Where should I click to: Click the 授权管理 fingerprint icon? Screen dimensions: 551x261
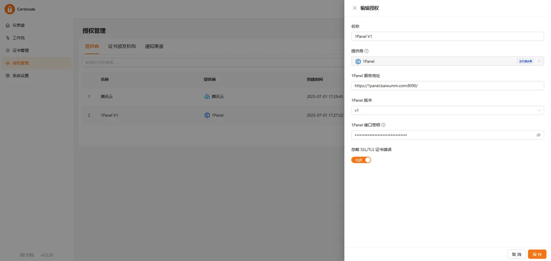point(8,63)
